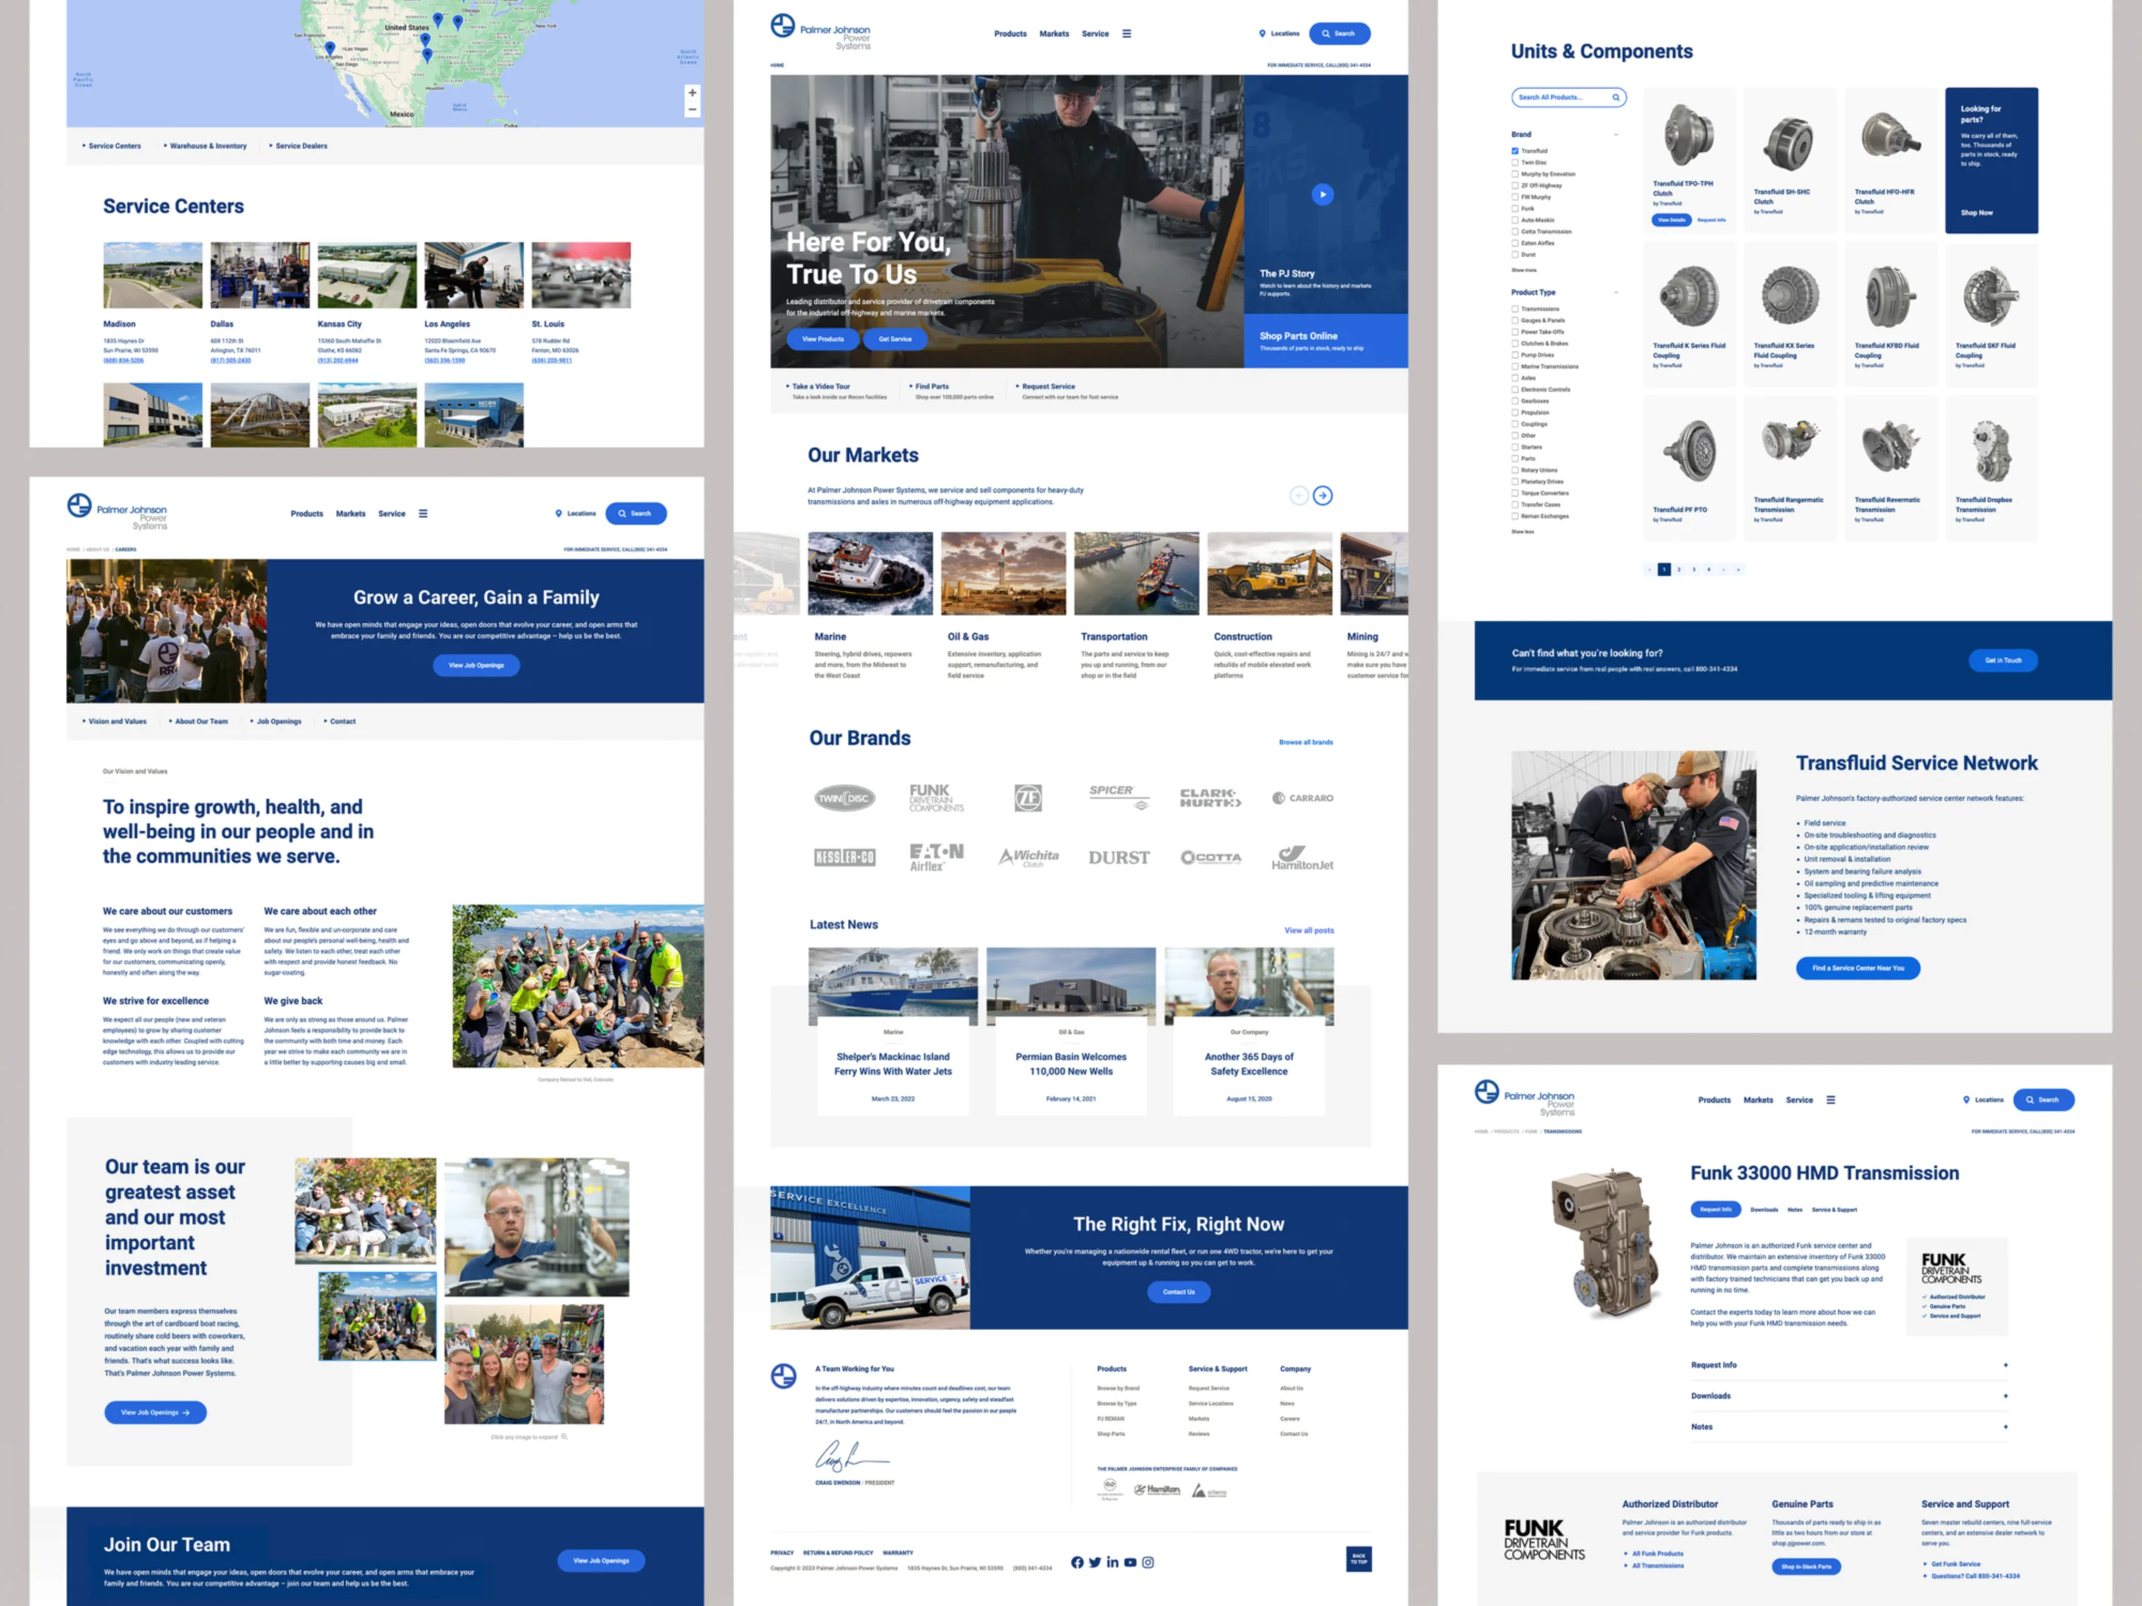2142x1606 pixels.
Task: Collapse the Brand filter section
Action: tap(1616, 135)
